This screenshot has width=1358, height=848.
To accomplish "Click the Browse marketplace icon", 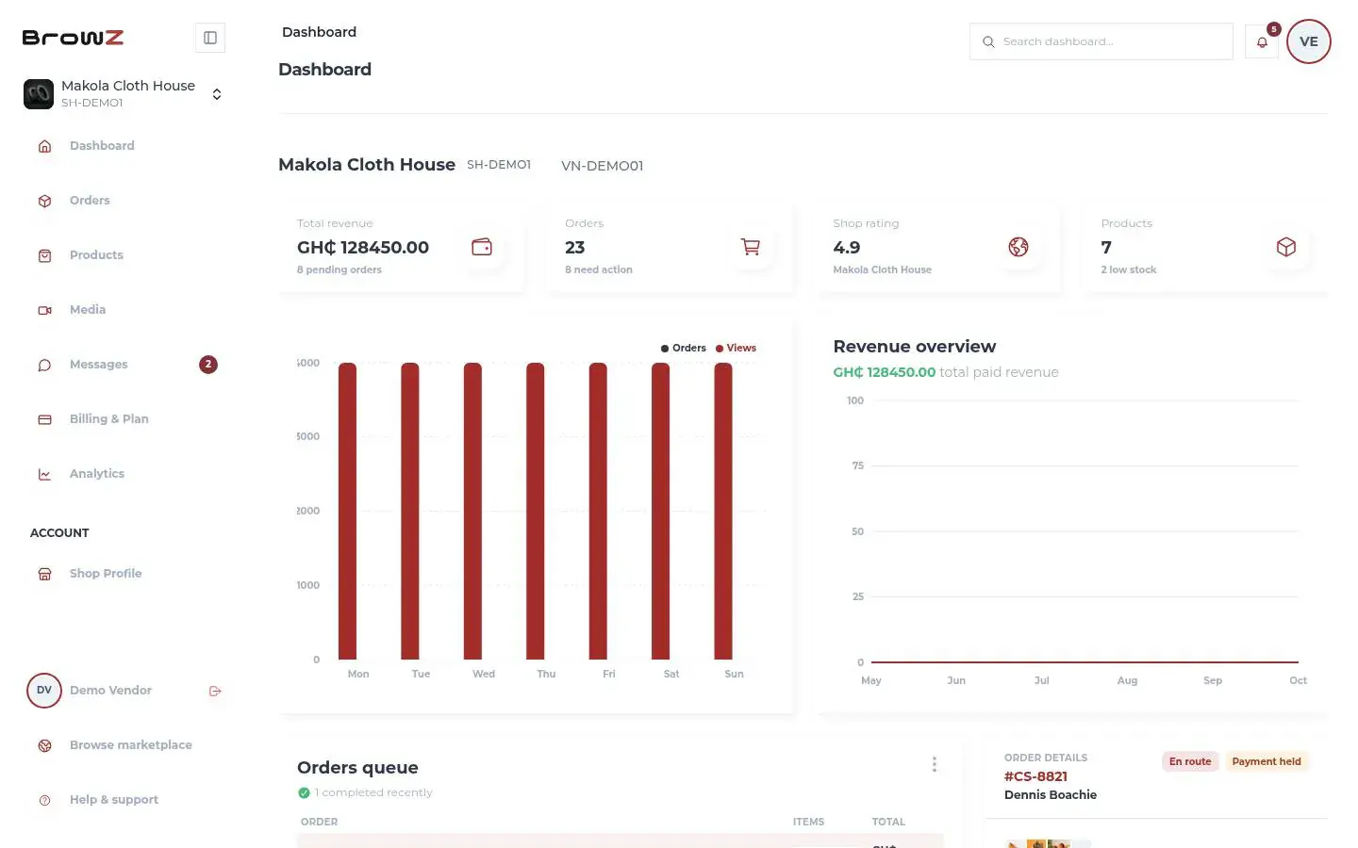I will click(44, 745).
